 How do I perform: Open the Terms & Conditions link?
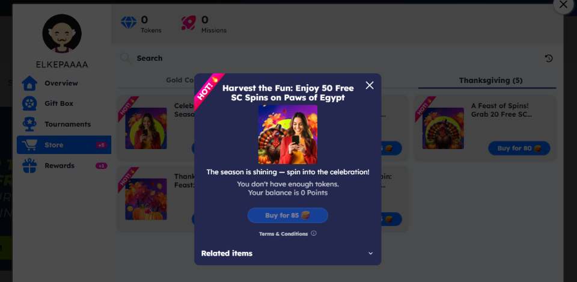pyautogui.click(x=283, y=234)
